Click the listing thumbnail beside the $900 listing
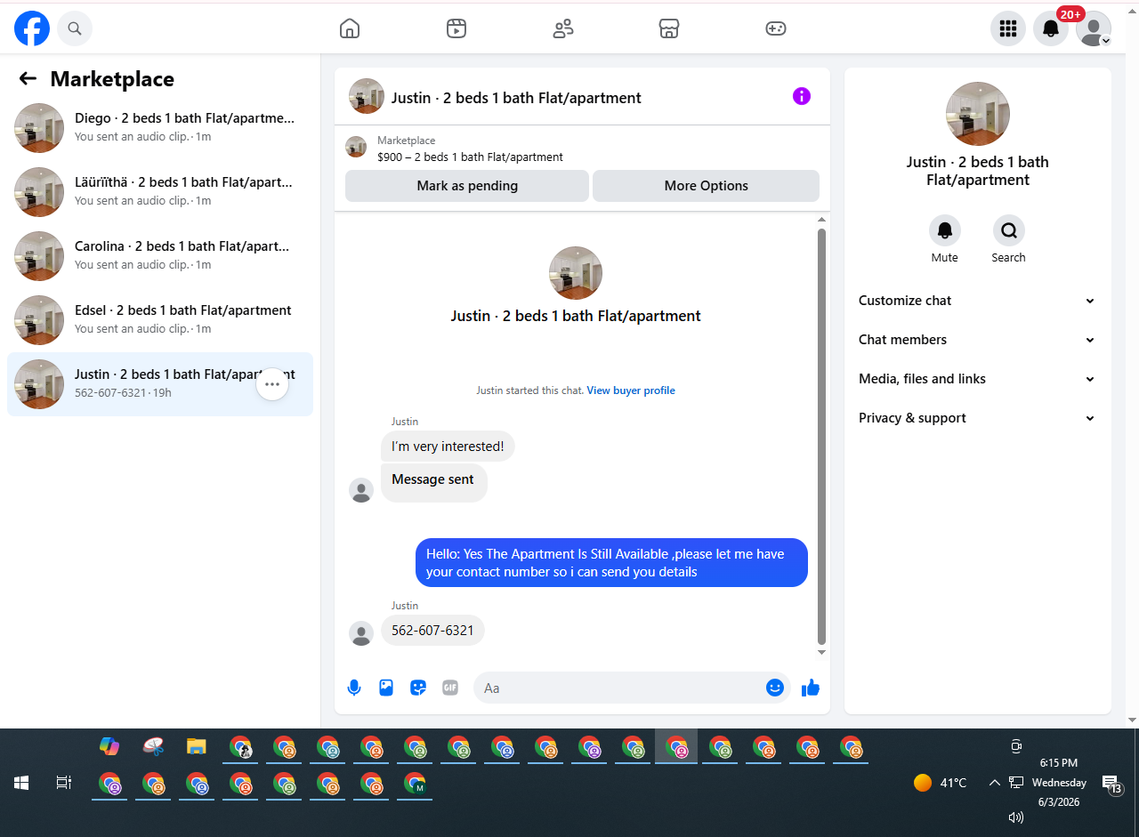Screen dimensions: 1139x837 356,148
